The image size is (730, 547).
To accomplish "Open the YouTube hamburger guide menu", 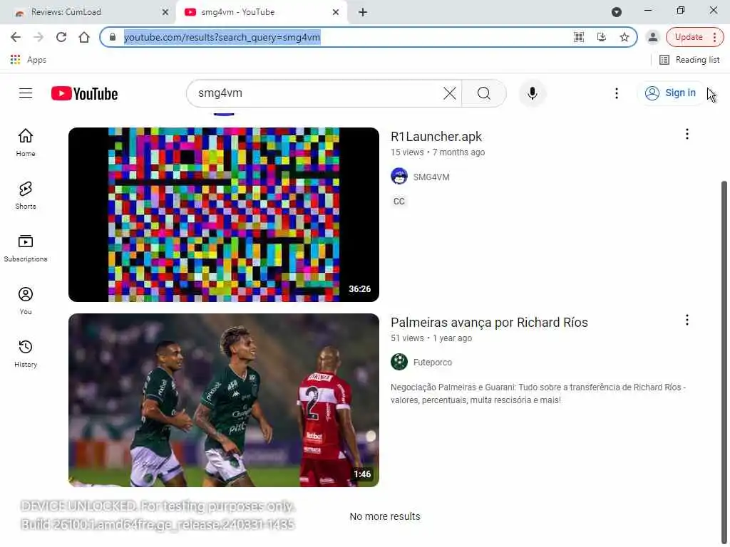I will 26,93.
